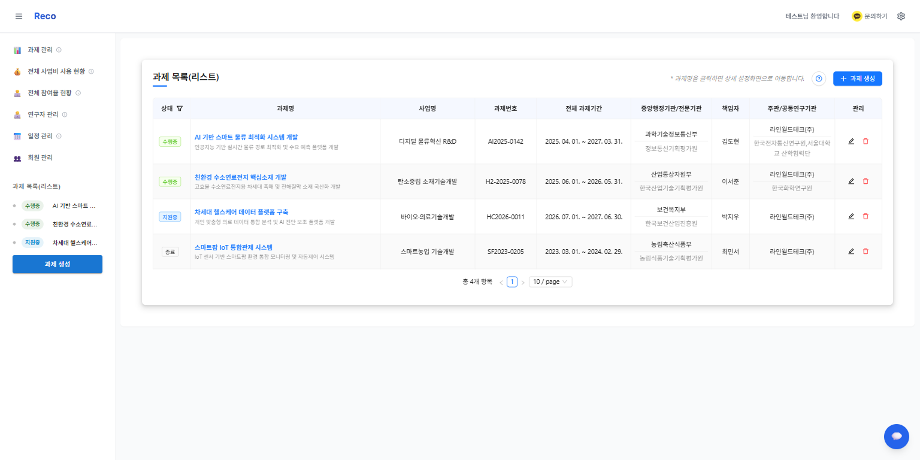Go to previous page arrow

[x=501, y=282]
